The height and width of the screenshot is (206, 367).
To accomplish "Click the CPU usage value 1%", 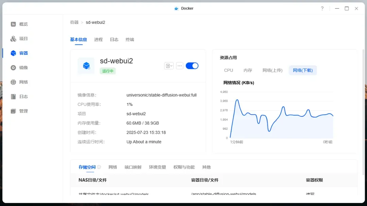I will (129, 105).
